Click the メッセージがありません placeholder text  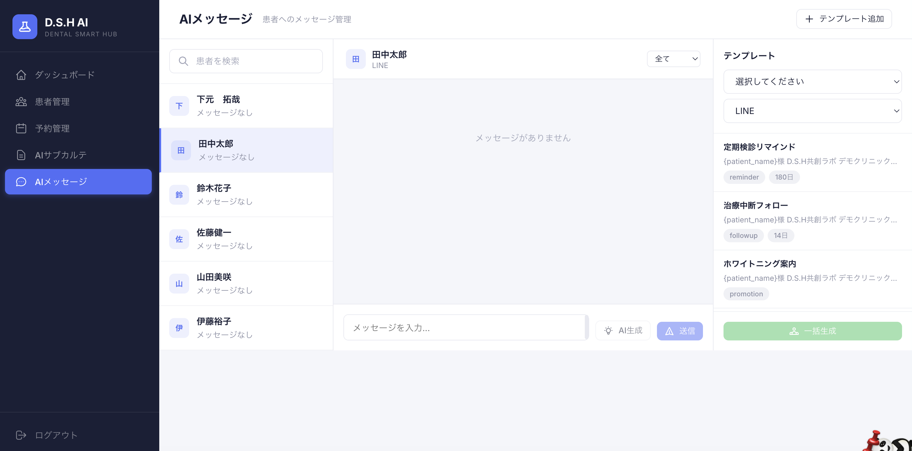click(523, 138)
